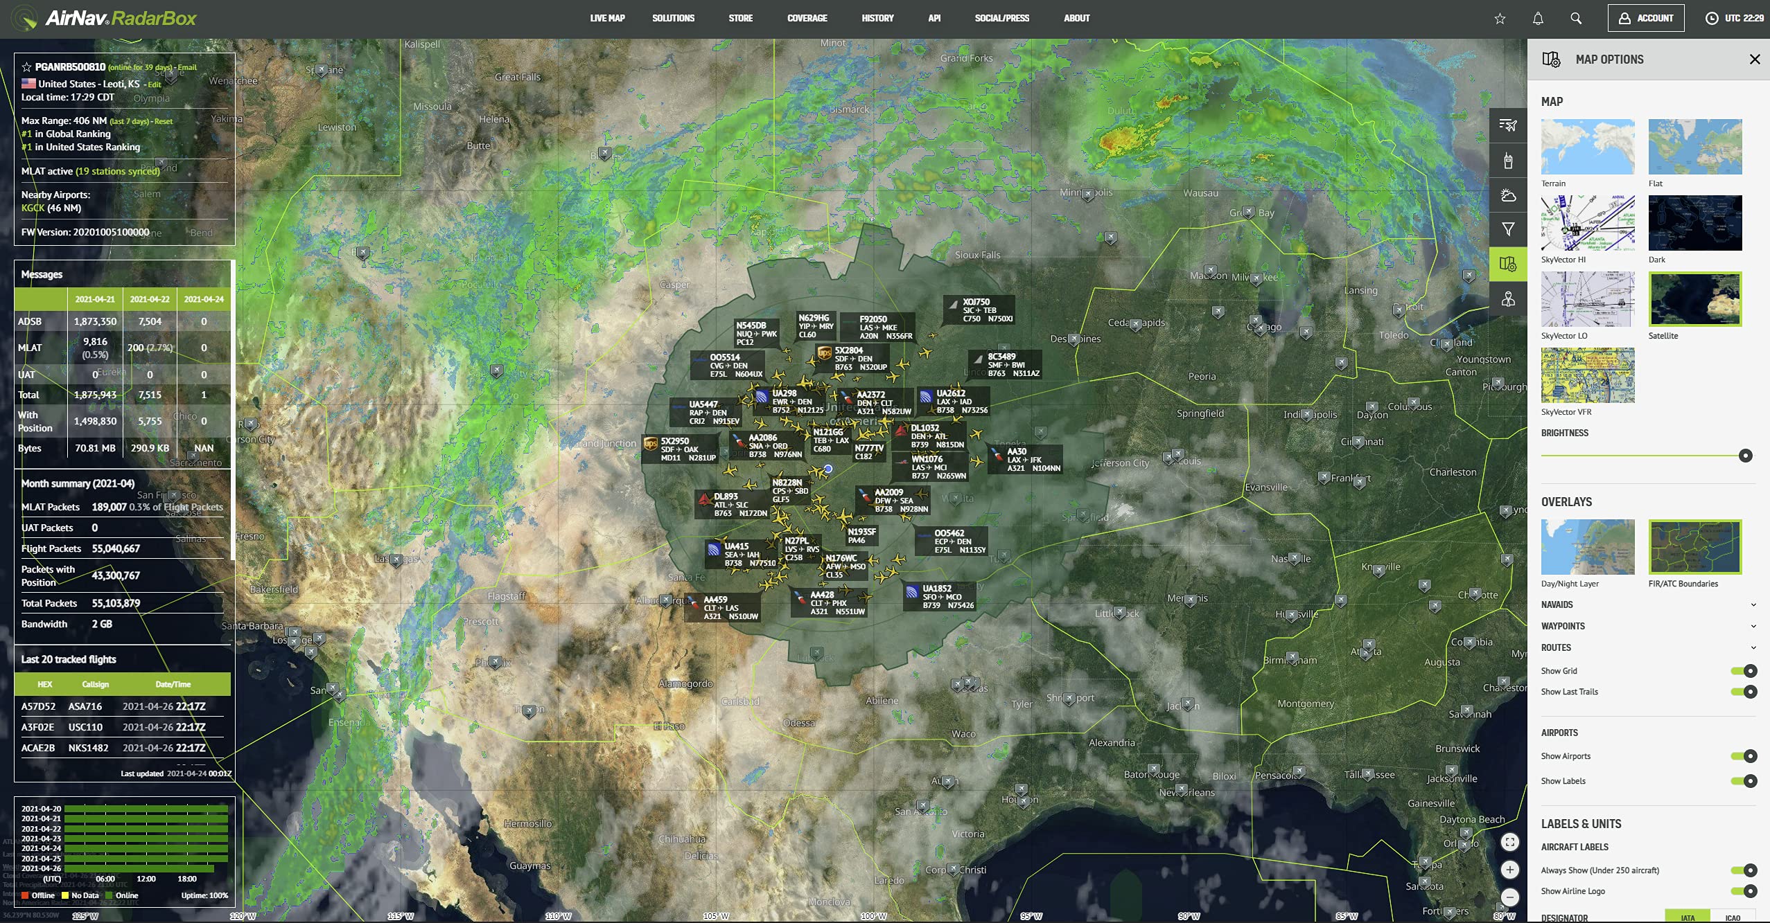
Task: Click the favorites star icon in header
Action: 1500,19
